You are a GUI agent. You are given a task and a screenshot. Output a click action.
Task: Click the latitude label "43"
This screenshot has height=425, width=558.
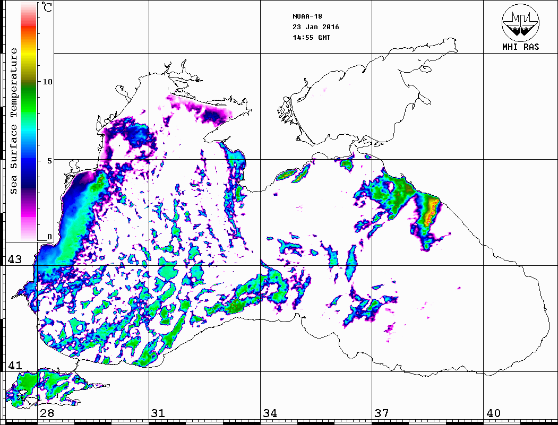pyautogui.click(x=15, y=259)
